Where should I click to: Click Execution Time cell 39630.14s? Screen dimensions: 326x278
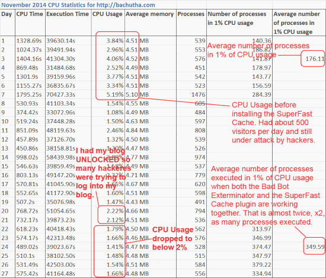(x=60, y=41)
